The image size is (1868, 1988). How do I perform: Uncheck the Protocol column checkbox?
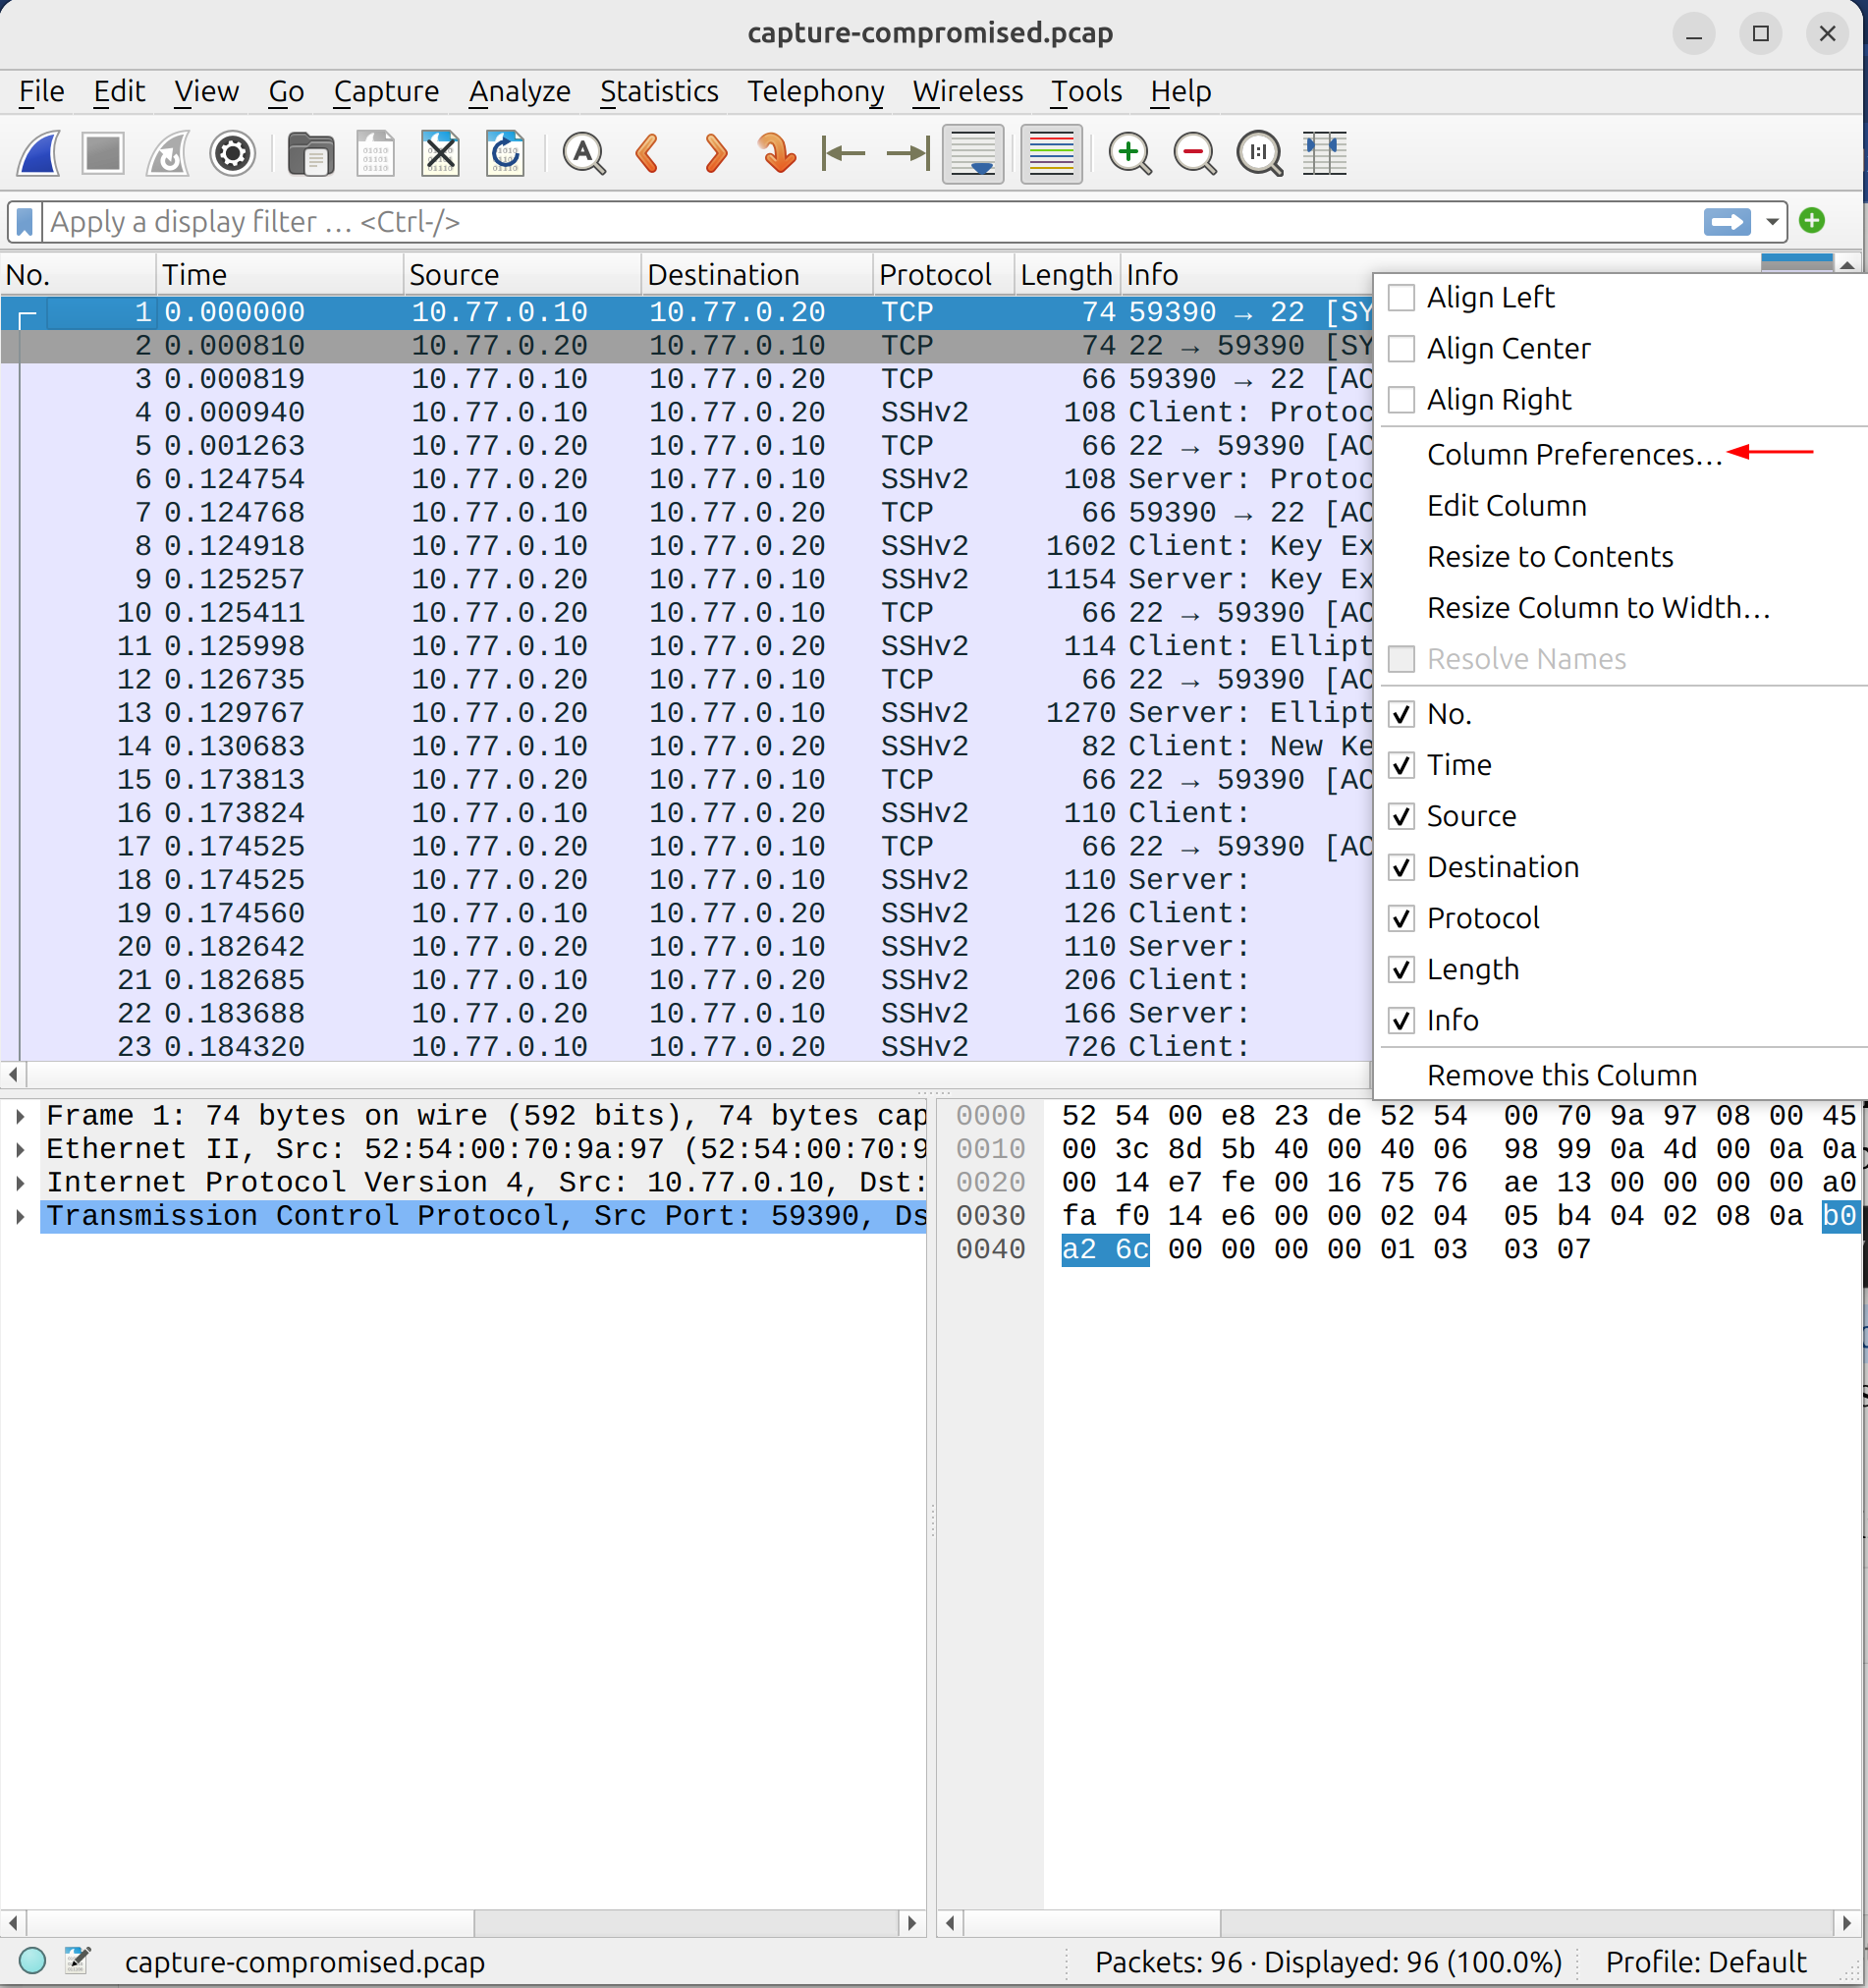pyautogui.click(x=1402, y=918)
